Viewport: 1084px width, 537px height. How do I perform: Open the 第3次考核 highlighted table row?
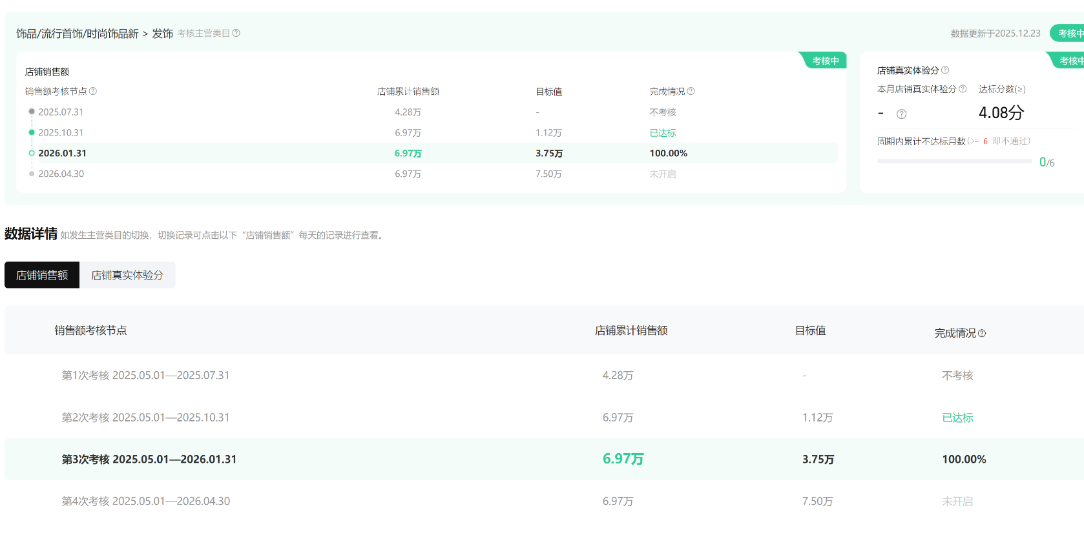[x=149, y=459]
